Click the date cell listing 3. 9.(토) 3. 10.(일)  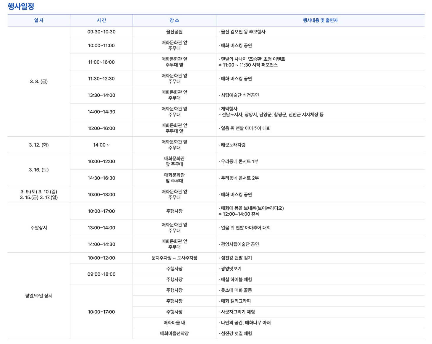(39, 195)
